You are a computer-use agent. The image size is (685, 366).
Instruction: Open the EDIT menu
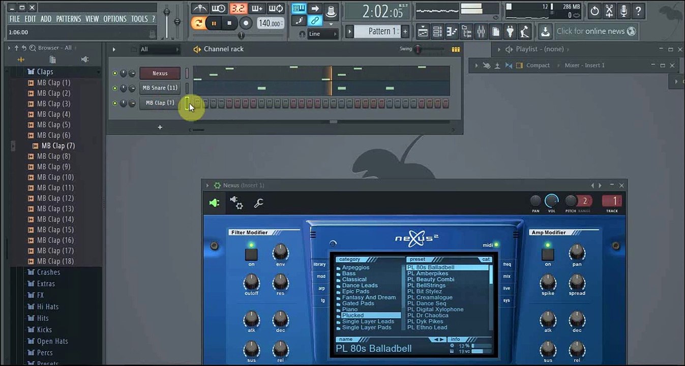tap(31, 19)
